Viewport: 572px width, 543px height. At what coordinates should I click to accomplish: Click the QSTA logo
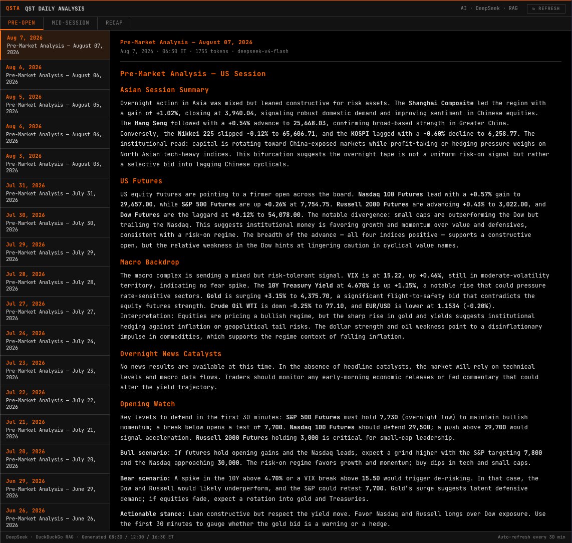click(x=13, y=9)
